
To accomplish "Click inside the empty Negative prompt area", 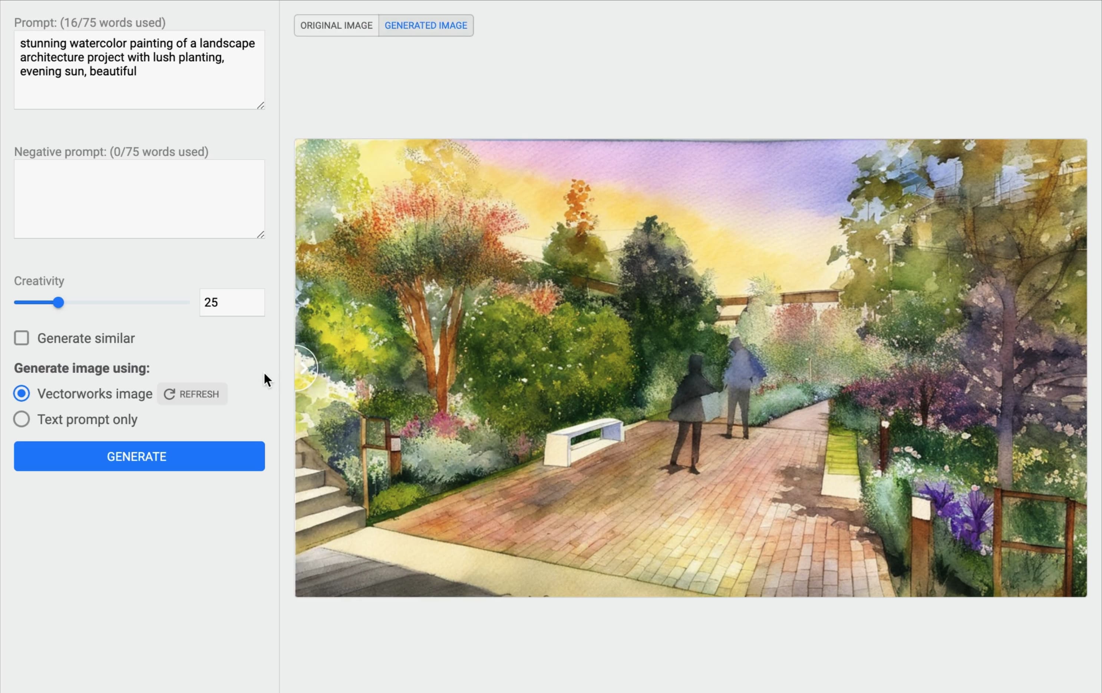I will pos(139,199).
